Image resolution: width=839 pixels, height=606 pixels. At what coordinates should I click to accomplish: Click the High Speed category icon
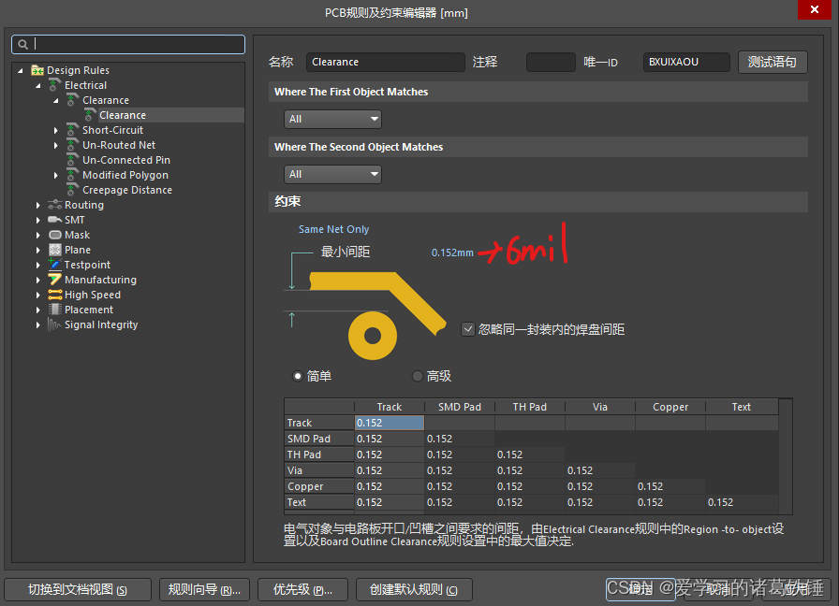pos(55,295)
